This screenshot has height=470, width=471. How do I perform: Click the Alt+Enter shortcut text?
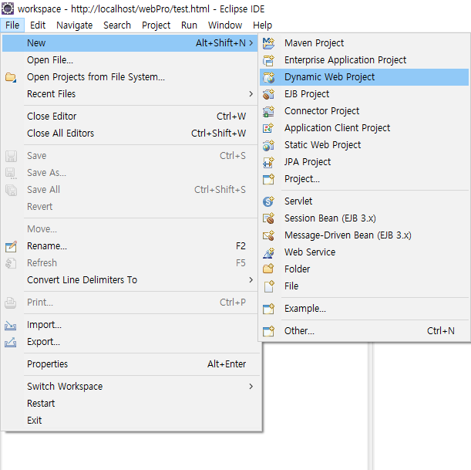[x=227, y=363]
